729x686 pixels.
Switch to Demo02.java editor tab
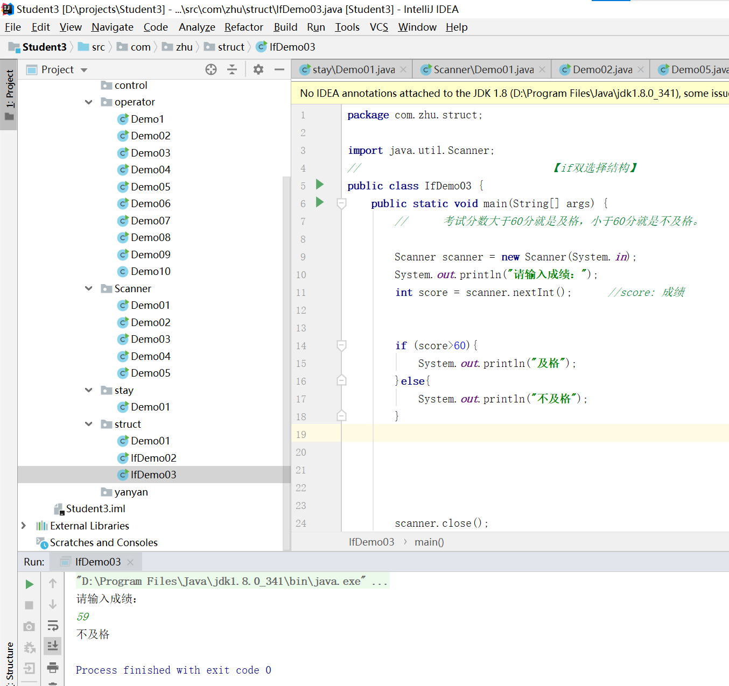601,69
